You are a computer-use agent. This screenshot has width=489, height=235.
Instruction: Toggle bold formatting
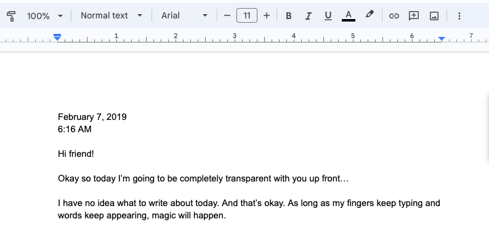tap(289, 15)
